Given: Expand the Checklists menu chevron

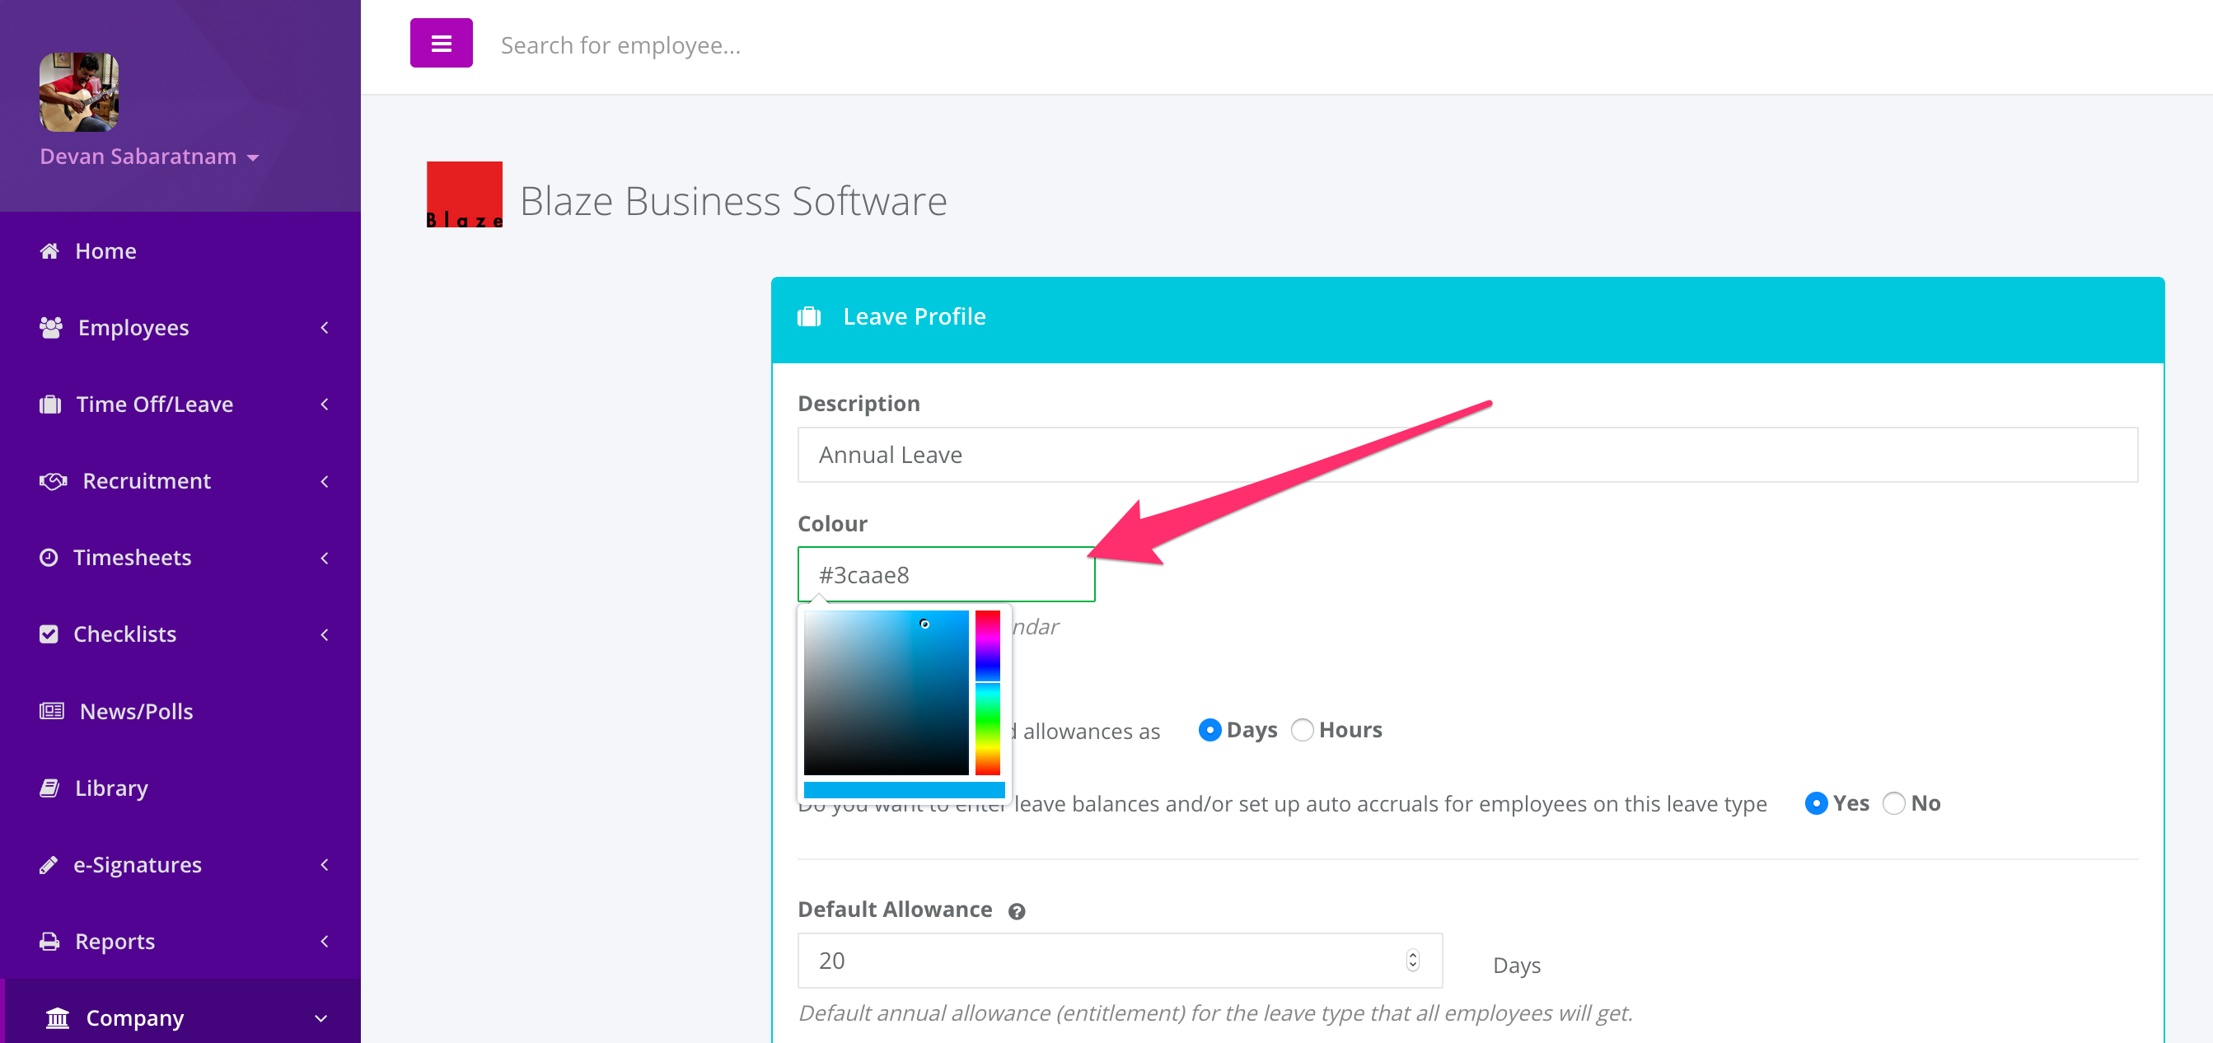Looking at the screenshot, I should [324, 634].
